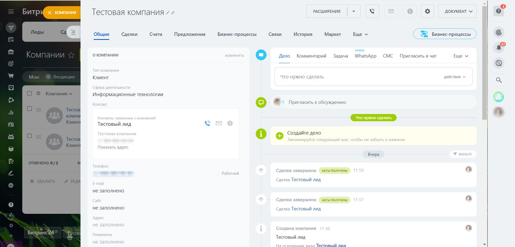Switch to the Сделки tab
Image resolution: width=515 pixels, height=247 pixels.
click(x=129, y=34)
